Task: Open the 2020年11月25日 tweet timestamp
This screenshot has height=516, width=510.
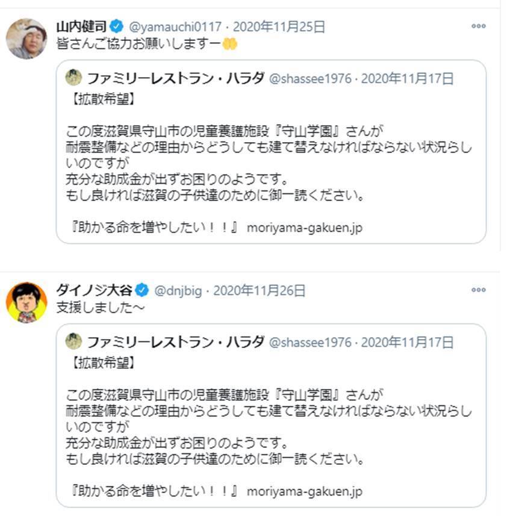Action: point(279,26)
